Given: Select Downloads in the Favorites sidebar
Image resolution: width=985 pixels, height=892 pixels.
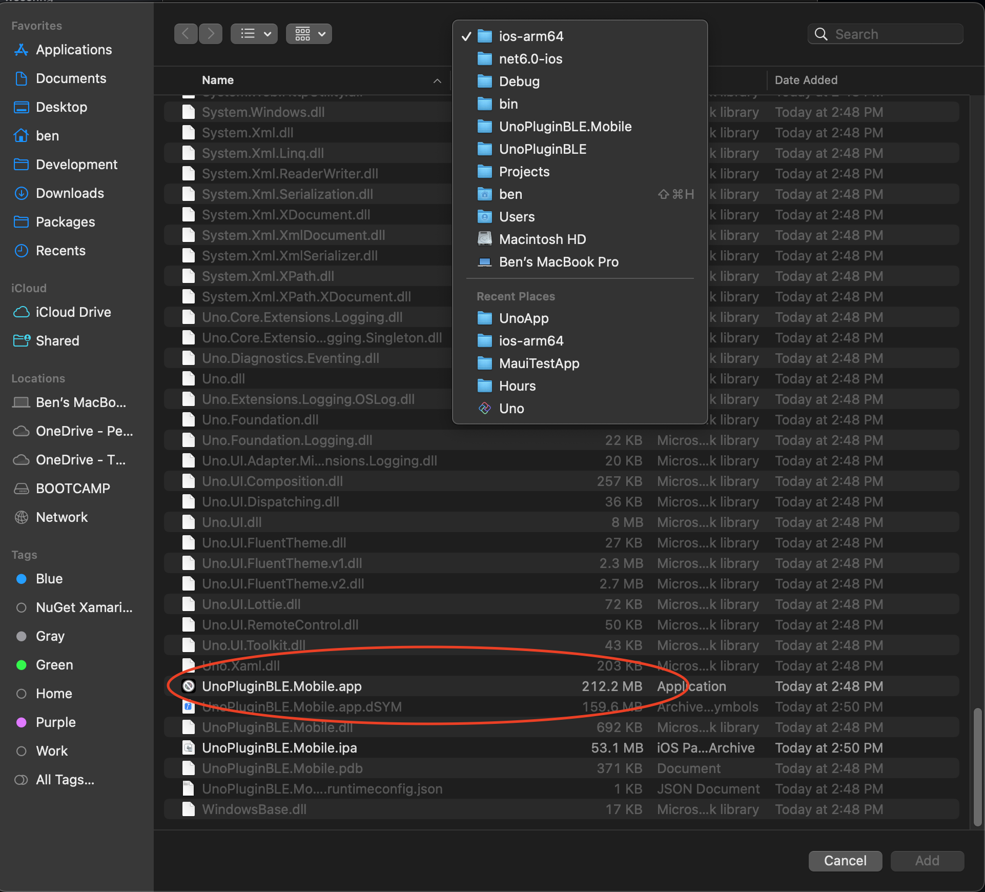Looking at the screenshot, I should pos(70,193).
